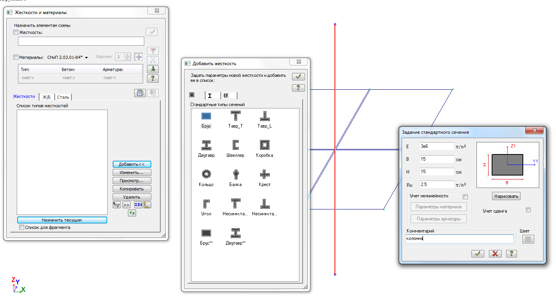The image size is (556, 298).
Task: Click the paintbrush icon in Жесткости panel
Action: tap(153, 69)
